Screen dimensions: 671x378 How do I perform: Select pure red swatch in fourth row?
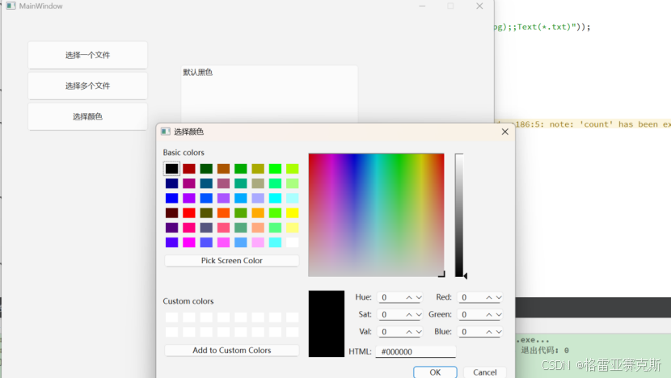pyautogui.click(x=188, y=213)
